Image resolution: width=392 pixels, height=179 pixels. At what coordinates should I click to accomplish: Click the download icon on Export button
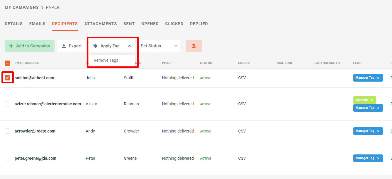(64, 46)
